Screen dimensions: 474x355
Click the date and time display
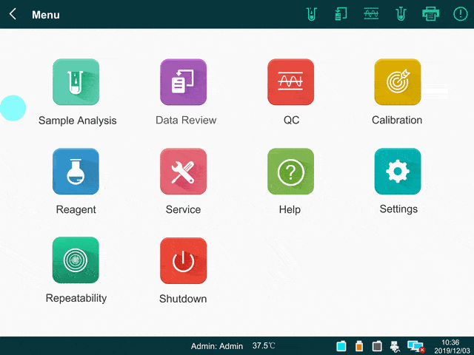click(x=450, y=346)
